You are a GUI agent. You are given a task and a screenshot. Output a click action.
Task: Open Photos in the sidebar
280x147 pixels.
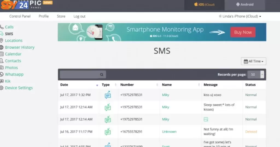click(x=11, y=67)
